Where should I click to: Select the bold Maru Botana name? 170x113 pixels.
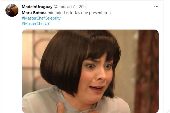pyautogui.click(x=34, y=13)
